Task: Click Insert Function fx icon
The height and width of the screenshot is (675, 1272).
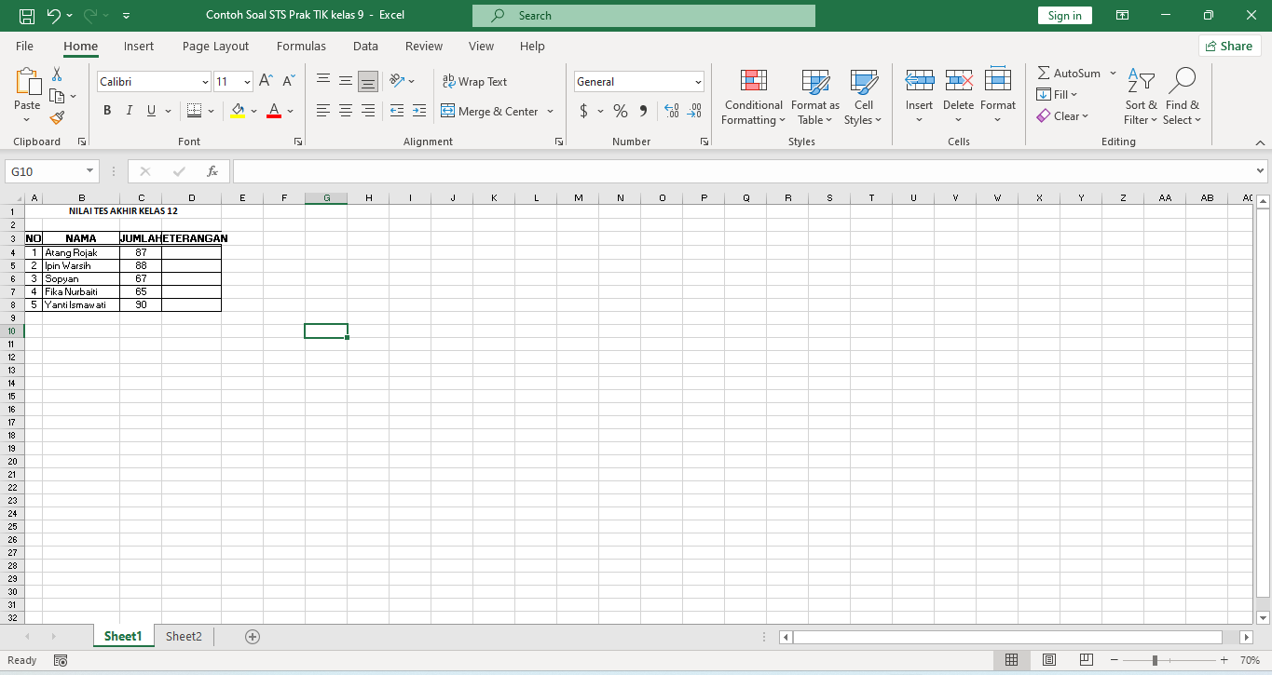Action: tap(212, 171)
